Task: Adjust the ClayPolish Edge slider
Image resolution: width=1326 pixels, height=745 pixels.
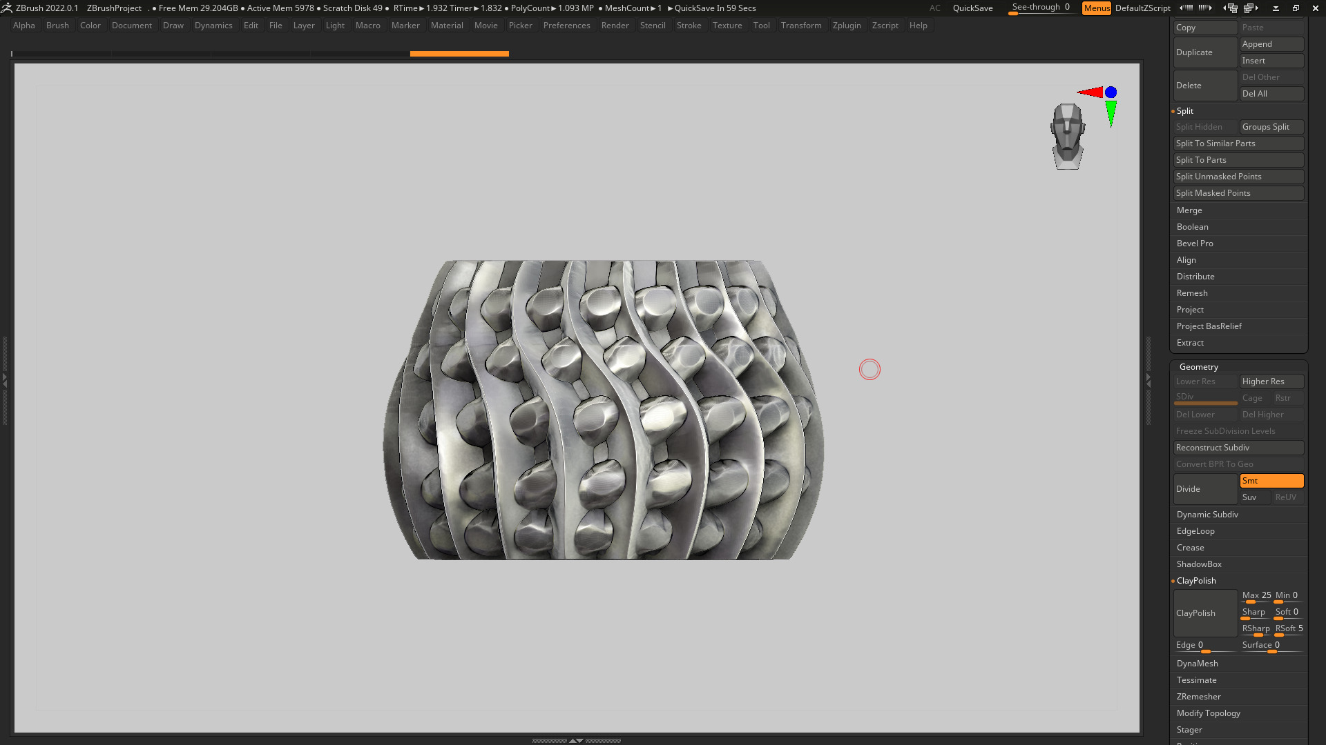Action: tap(1205, 646)
